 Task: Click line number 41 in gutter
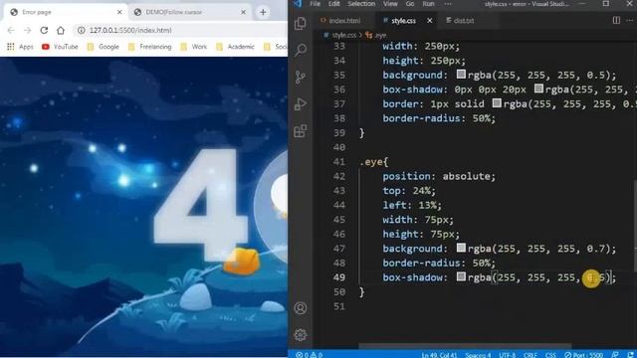(x=339, y=162)
